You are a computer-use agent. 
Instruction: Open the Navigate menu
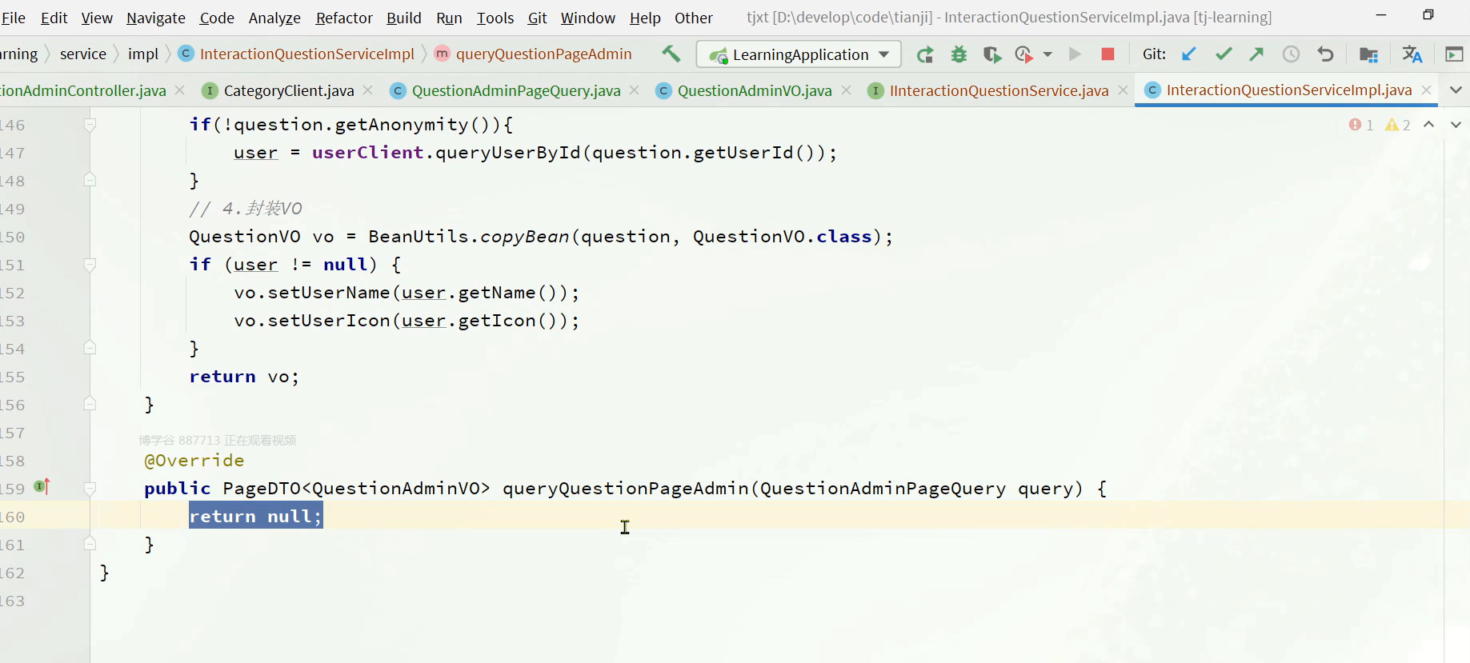coord(156,18)
